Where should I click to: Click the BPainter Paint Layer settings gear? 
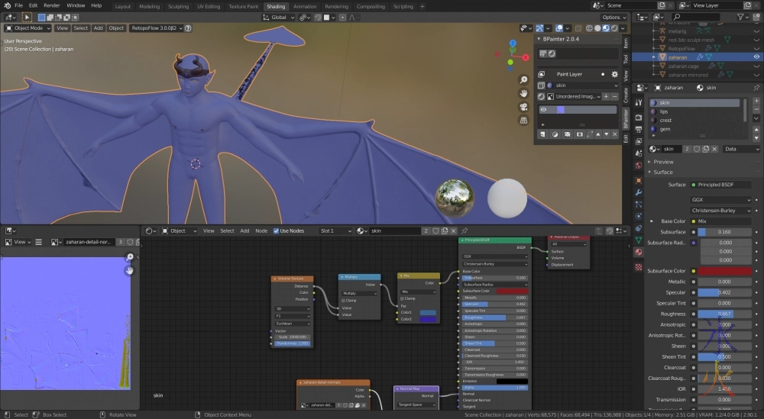click(x=615, y=74)
